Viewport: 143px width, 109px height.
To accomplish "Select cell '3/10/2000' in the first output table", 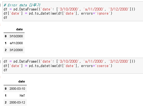I will click(16, 36).
